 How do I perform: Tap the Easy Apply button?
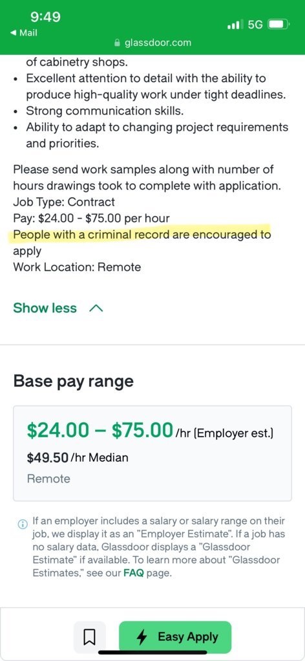[x=175, y=637]
